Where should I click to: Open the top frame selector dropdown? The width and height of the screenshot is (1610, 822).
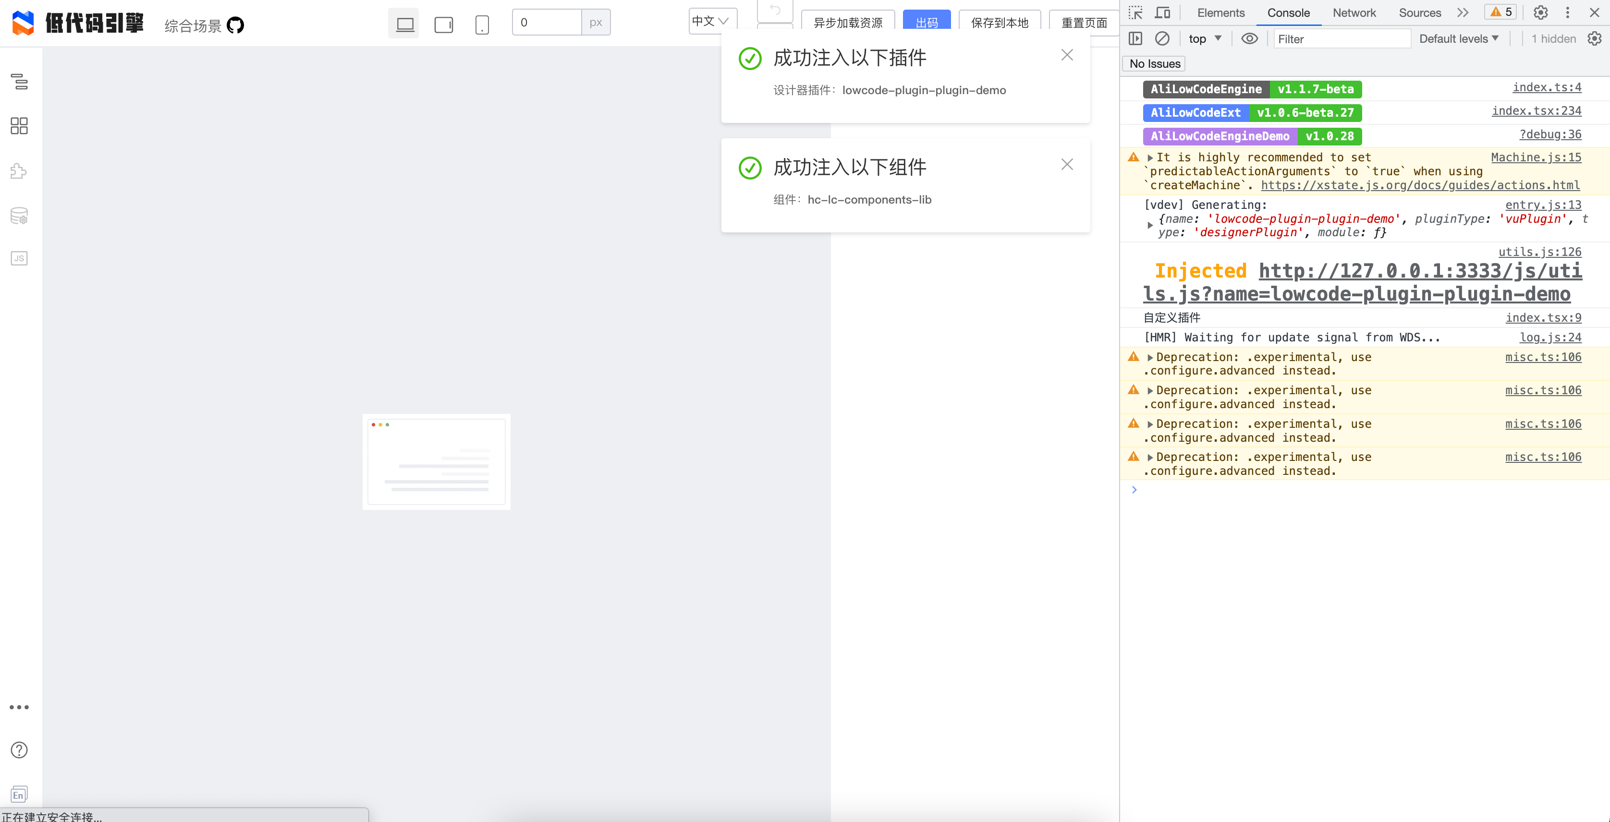tap(1204, 38)
